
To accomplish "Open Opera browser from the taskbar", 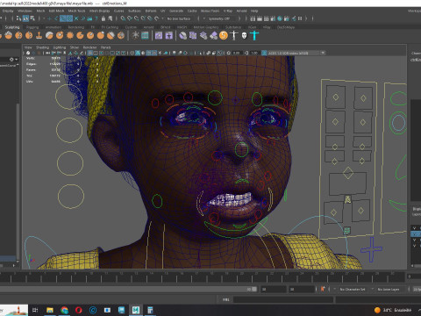I will point(79,310).
